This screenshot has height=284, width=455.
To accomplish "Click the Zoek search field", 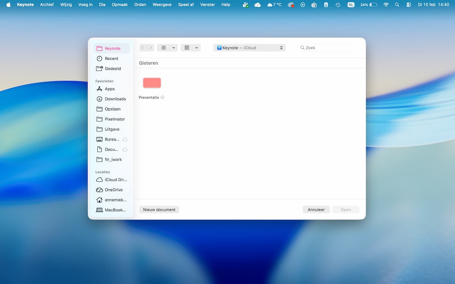I will click(329, 48).
